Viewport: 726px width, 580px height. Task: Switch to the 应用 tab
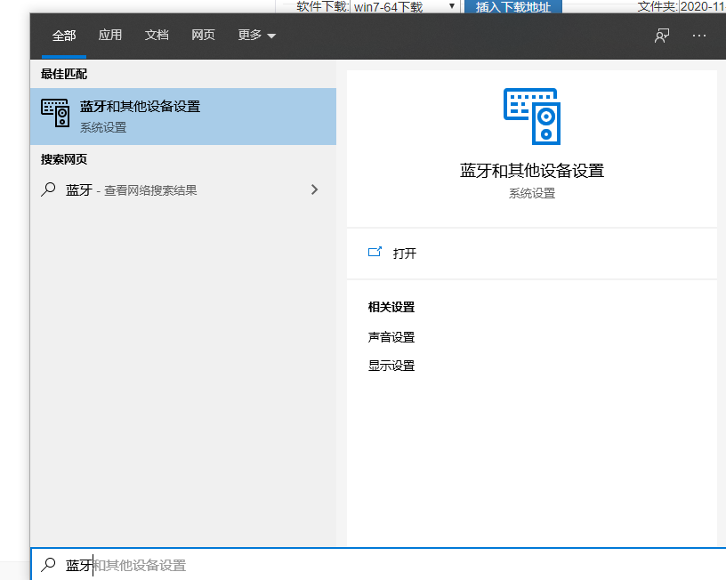click(110, 36)
